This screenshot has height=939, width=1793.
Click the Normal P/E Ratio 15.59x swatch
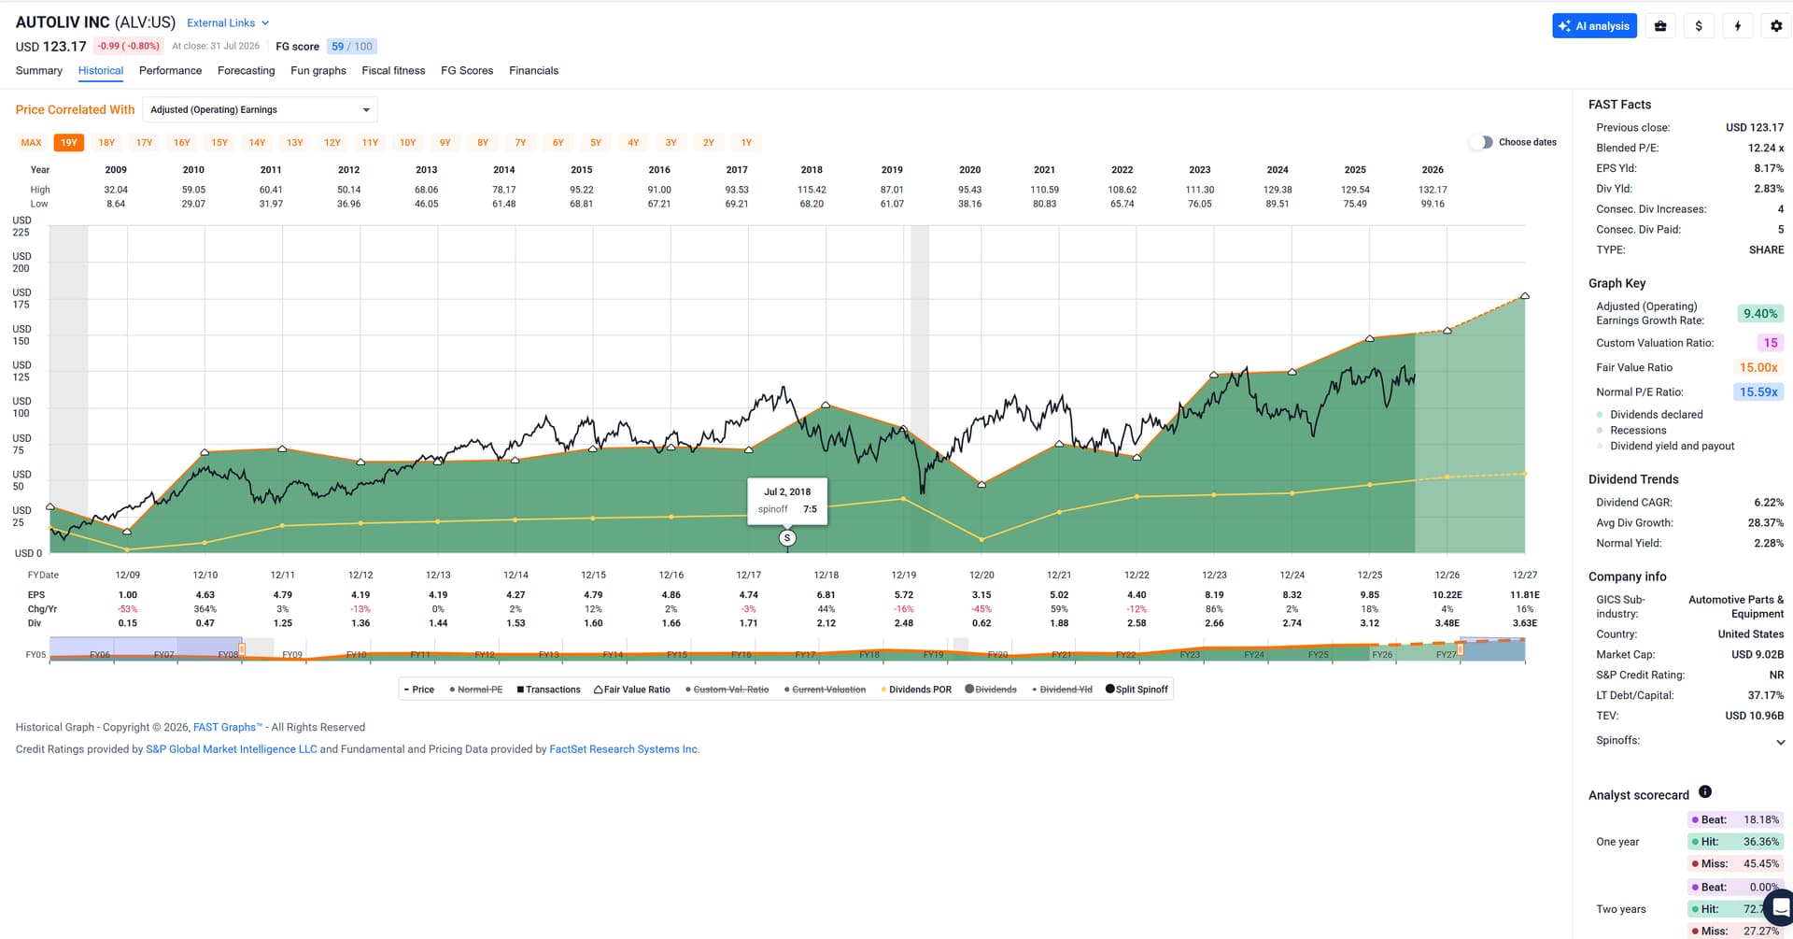pos(1758,392)
